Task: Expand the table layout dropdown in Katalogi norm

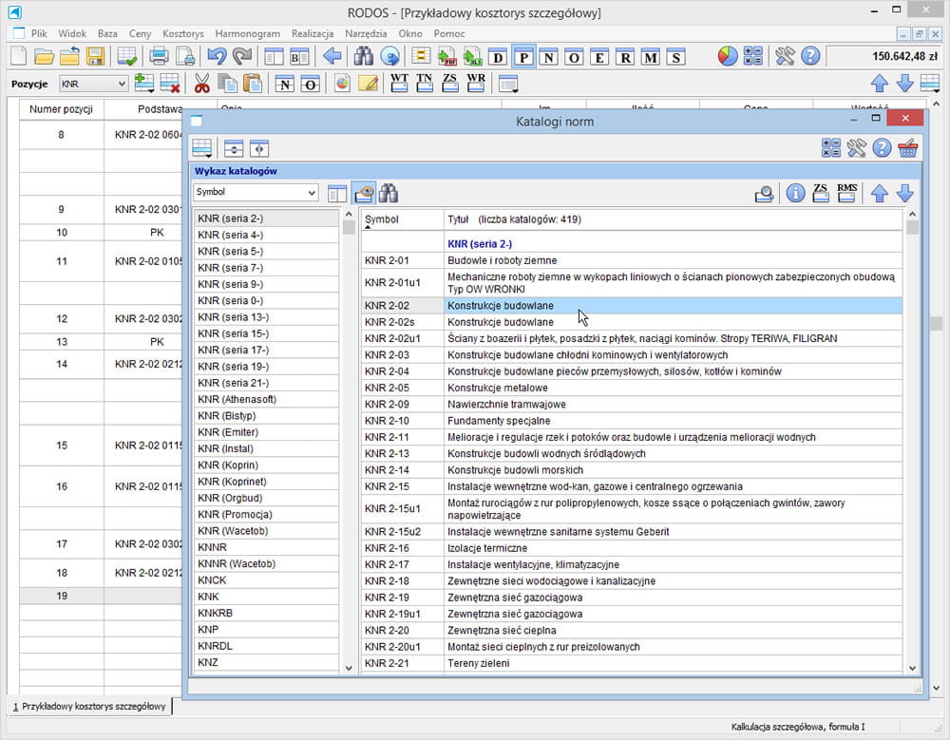Action: tap(201, 148)
